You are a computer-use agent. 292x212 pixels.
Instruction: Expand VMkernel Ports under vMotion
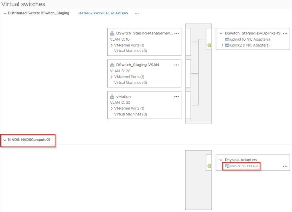coord(112,109)
